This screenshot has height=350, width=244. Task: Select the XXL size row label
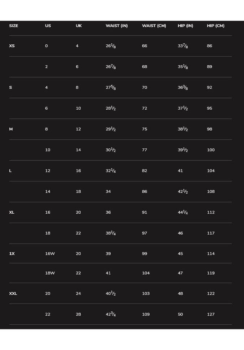click(x=13, y=294)
